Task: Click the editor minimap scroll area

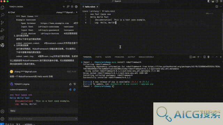Action: [209, 14]
